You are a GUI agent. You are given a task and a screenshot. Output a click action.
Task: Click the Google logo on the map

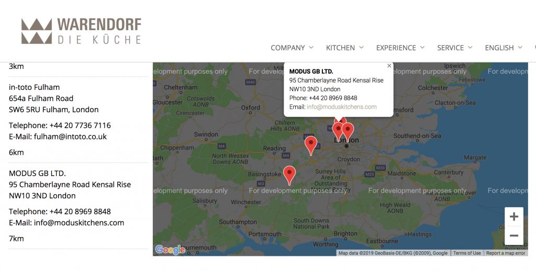pyautogui.click(x=170, y=250)
